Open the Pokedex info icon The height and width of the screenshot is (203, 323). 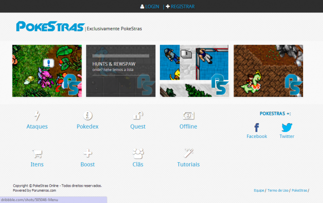click(x=87, y=116)
